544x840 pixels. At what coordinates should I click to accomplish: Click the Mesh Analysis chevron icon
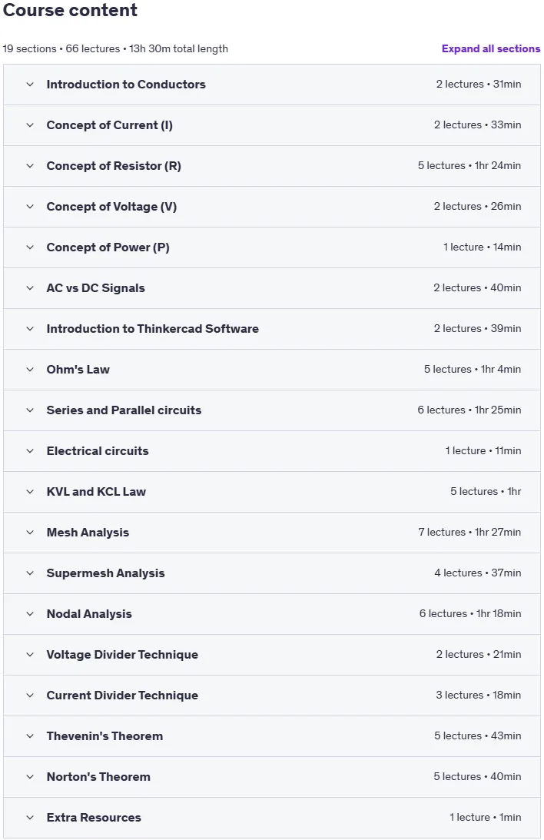[30, 533]
